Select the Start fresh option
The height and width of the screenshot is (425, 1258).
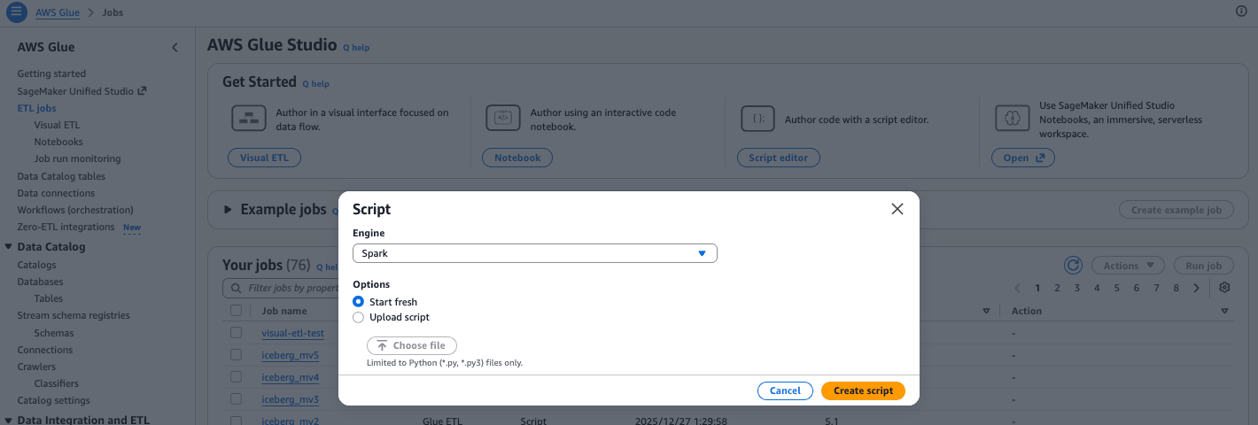pyautogui.click(x=358, y=302)
